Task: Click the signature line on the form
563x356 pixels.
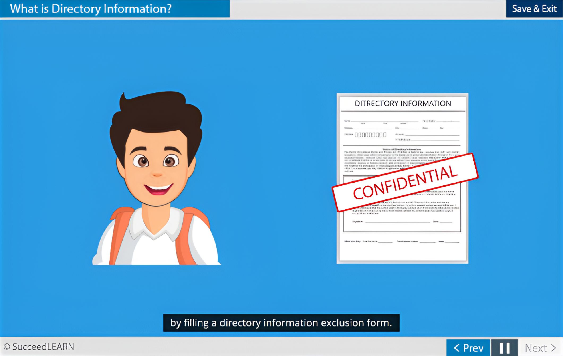Action: tap(397, 222)
